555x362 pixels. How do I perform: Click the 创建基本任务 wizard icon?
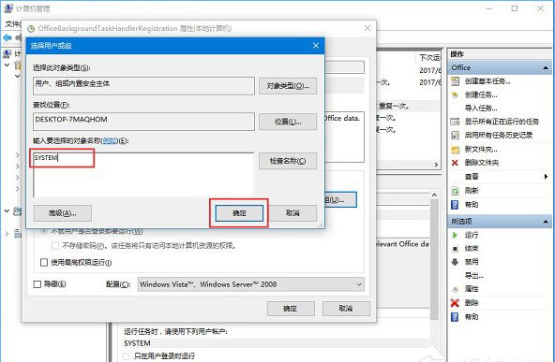(455, 81)
